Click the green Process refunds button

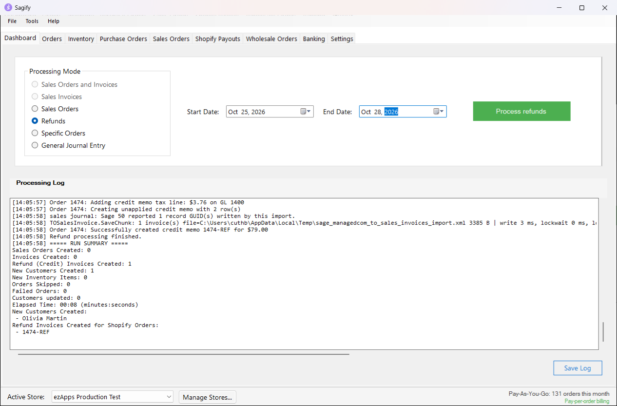tap(521, 111)
